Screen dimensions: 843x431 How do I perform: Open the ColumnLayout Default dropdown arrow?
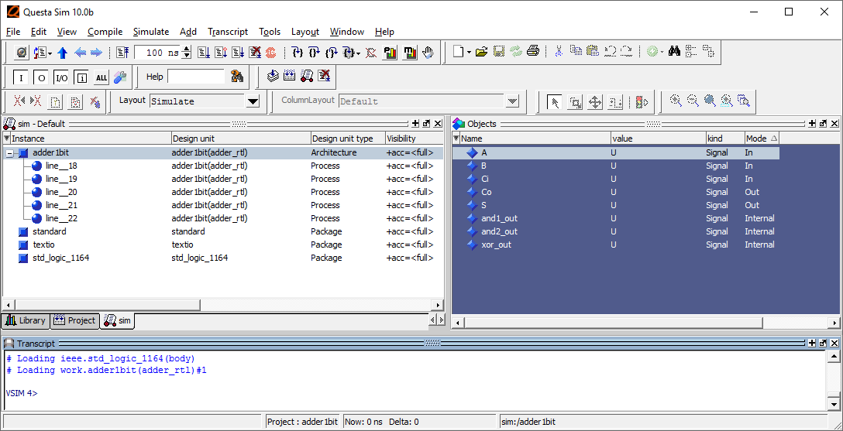click(512, 101)
